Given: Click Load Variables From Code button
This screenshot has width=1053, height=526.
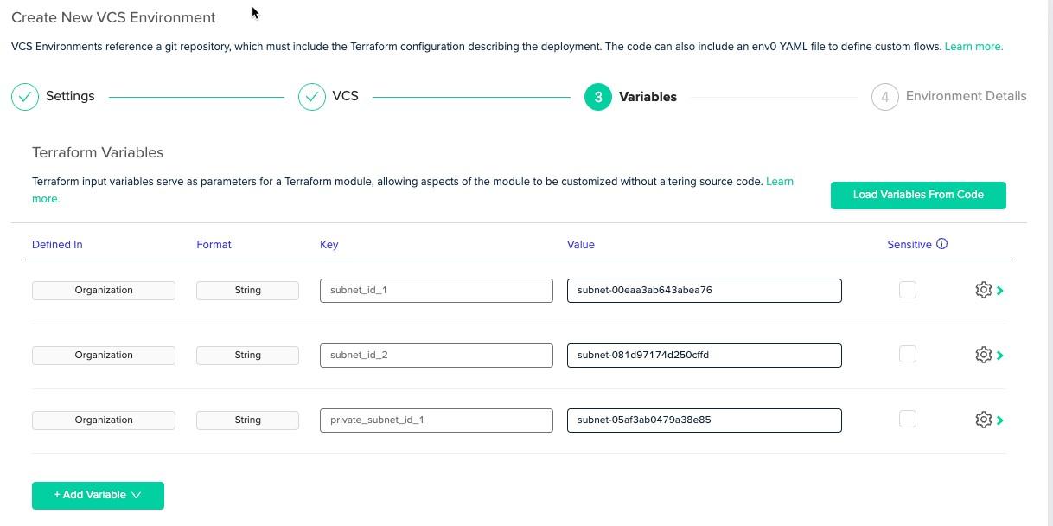Looking at the screenshot, I should tap(918, 196).
